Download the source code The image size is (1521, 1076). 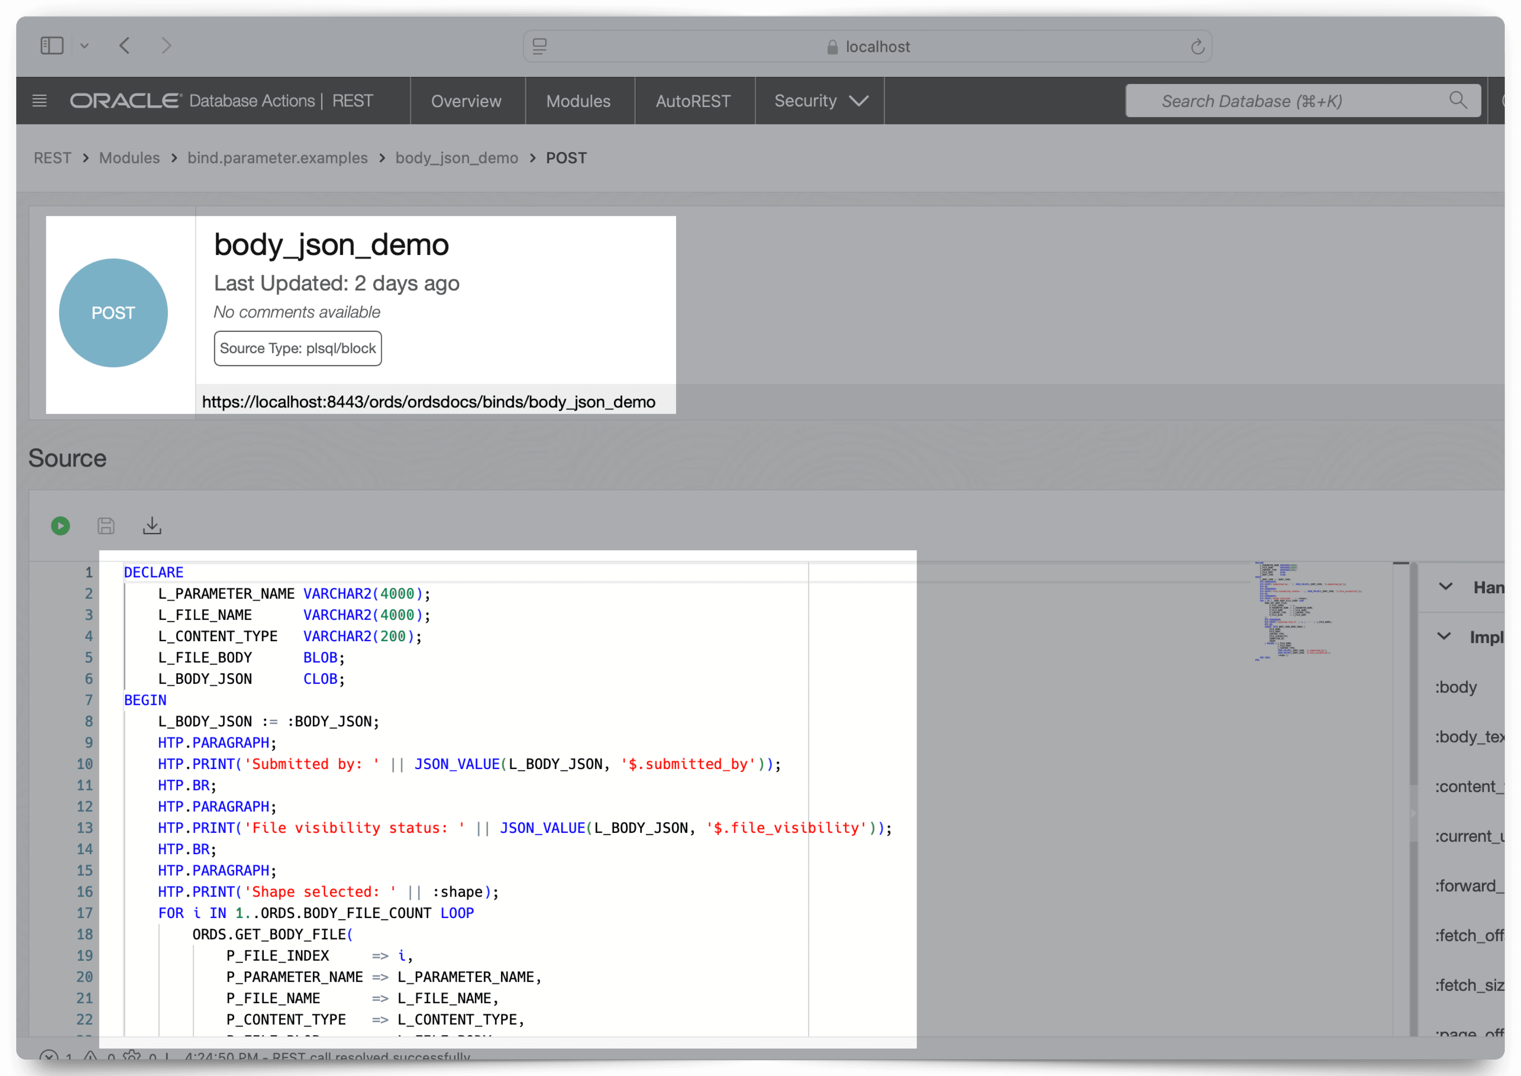152,526
